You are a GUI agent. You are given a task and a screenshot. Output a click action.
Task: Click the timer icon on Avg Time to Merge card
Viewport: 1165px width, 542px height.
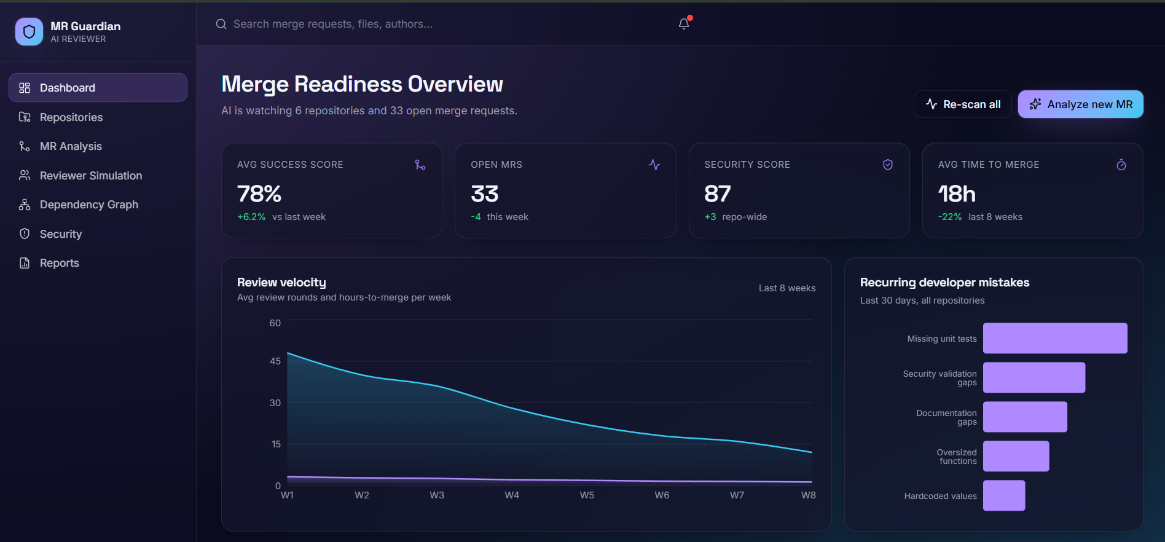(x=1121, y=165)
